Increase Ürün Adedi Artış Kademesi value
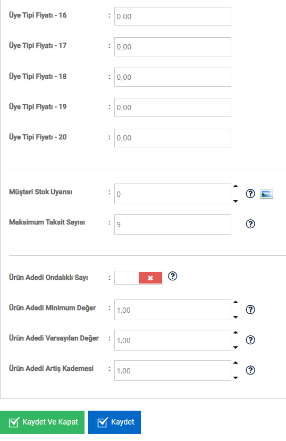 [x=235, y=363]
